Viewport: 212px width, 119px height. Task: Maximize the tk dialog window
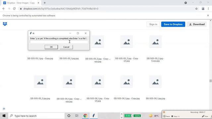[78, 33]
